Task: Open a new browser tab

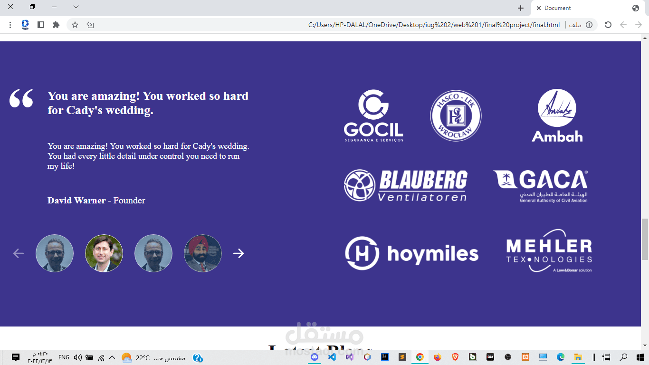Action: [x=521, y=8]
